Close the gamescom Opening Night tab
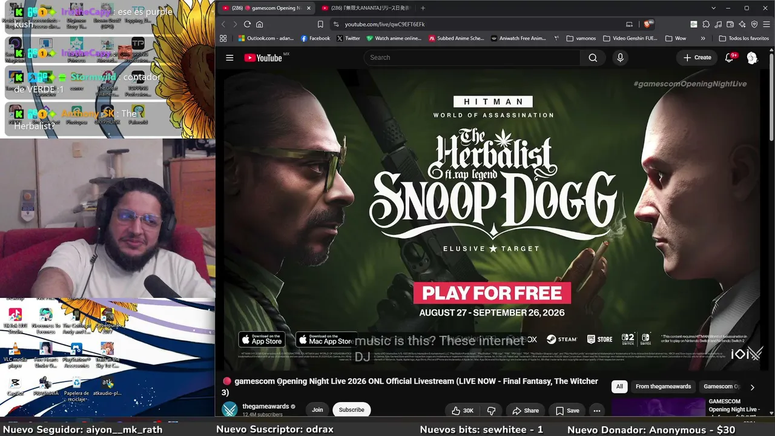 [308, 8]
